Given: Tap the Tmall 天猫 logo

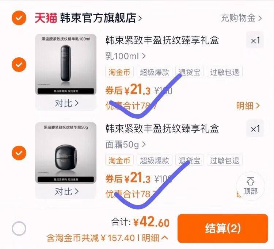Looking at the screenshot, I should click(x=46, y=18).
